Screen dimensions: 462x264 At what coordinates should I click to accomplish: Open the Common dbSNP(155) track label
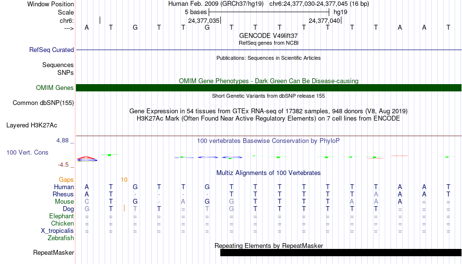click(x=43, y=103)
